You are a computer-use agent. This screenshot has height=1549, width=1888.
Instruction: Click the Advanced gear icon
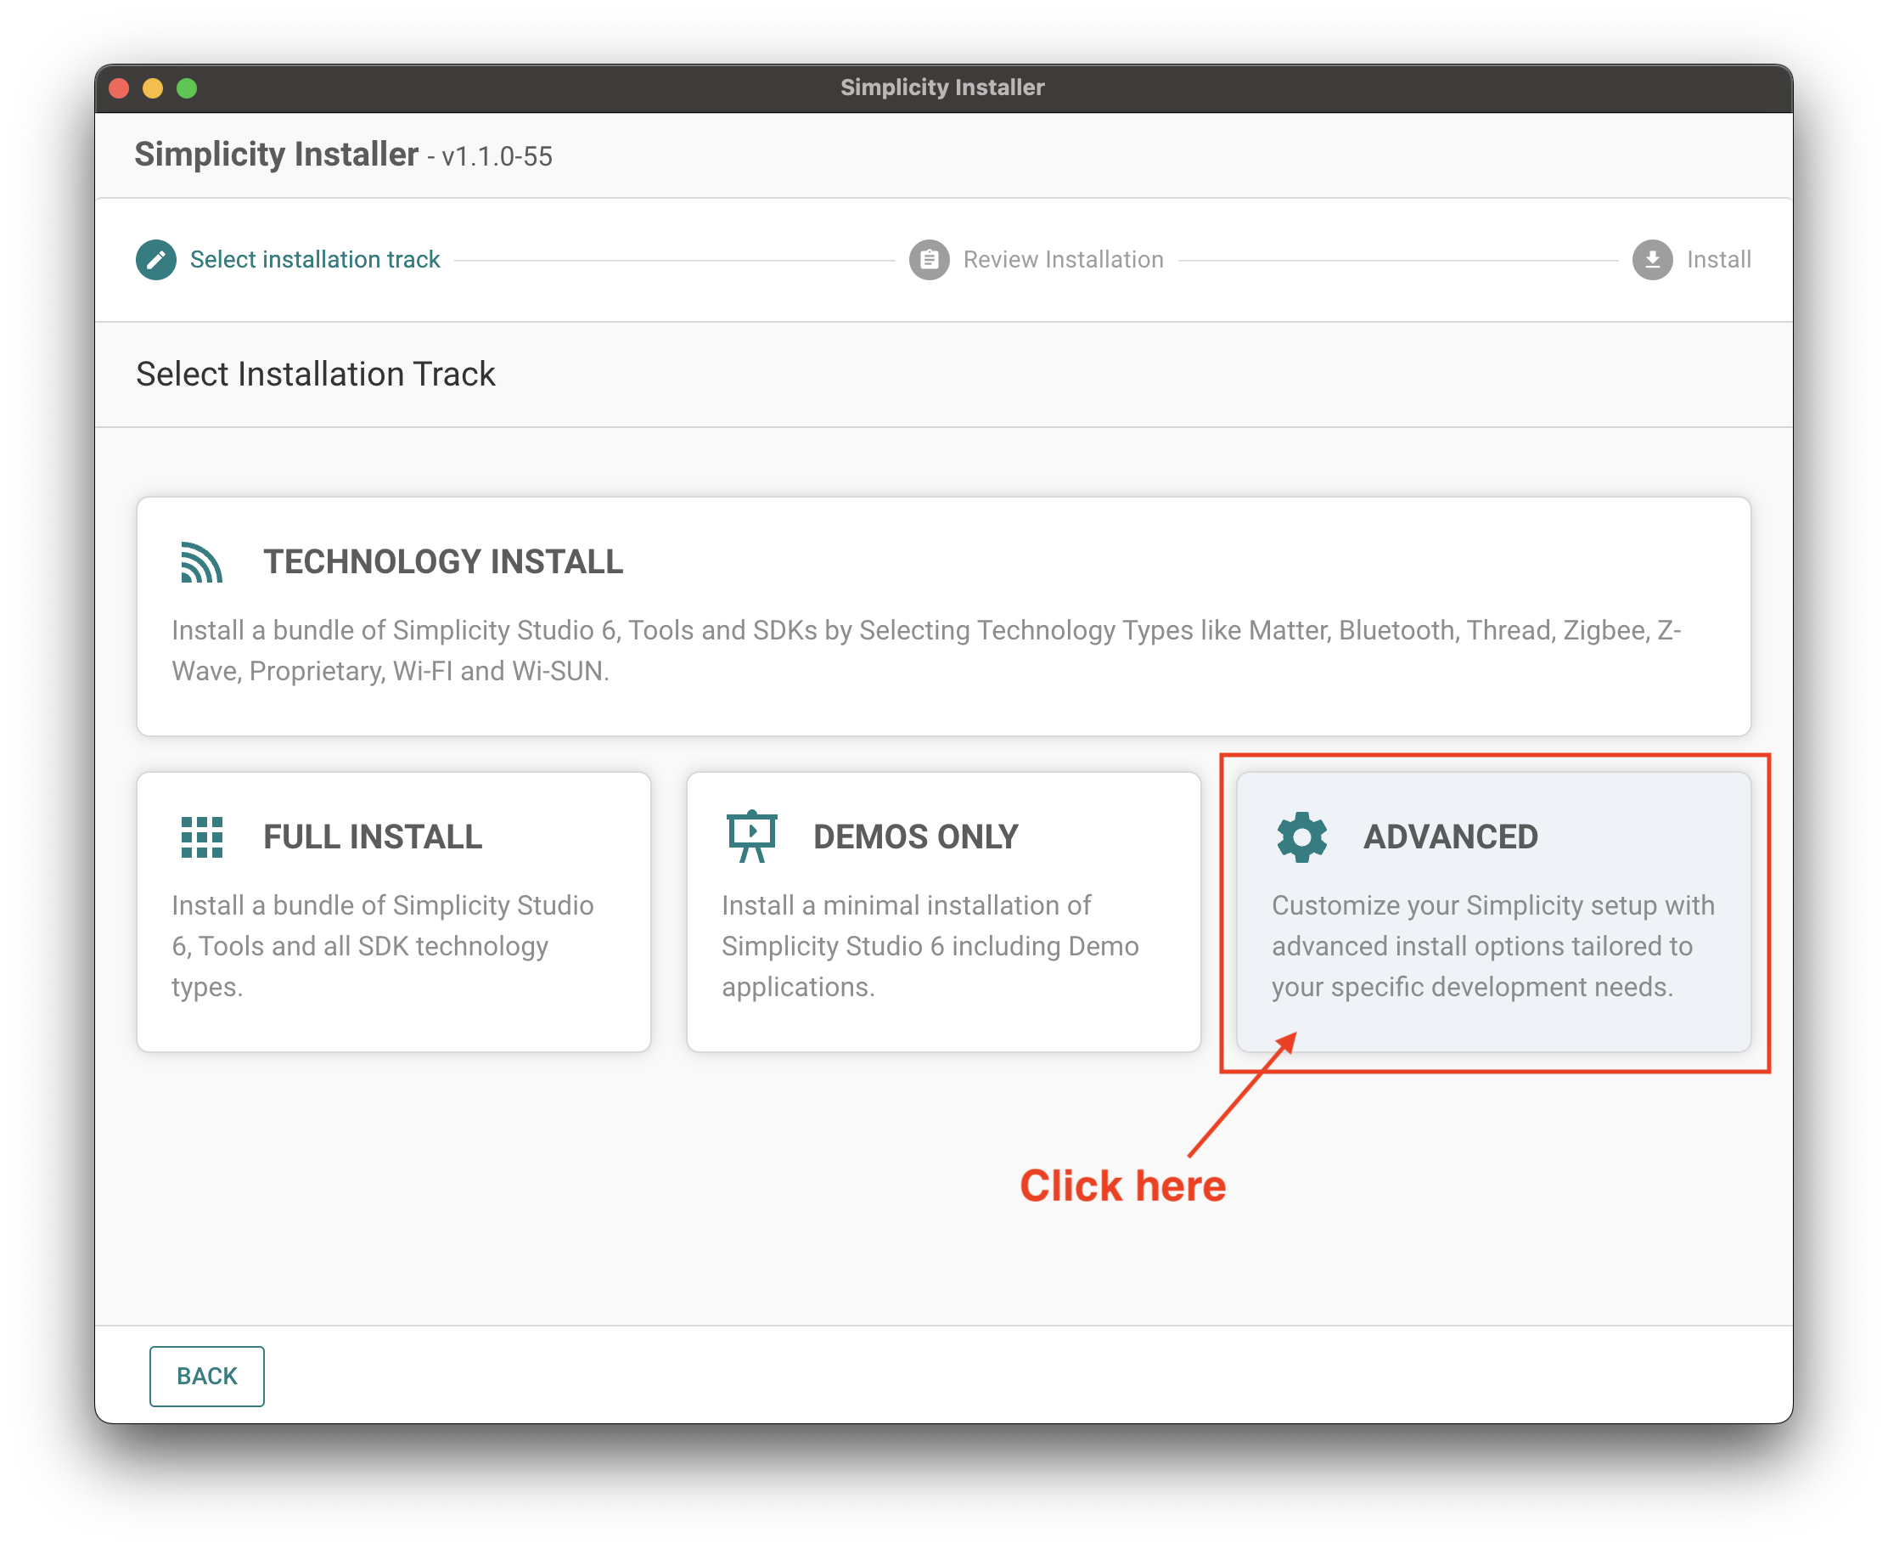tap(1301, 837)
